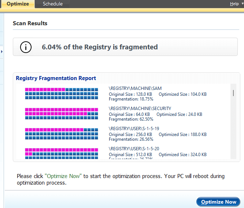Viewport: 244px width, 208px height.
Task: Select the \REGISTRY\MACHINE\SAM entry
Action: 135,88
